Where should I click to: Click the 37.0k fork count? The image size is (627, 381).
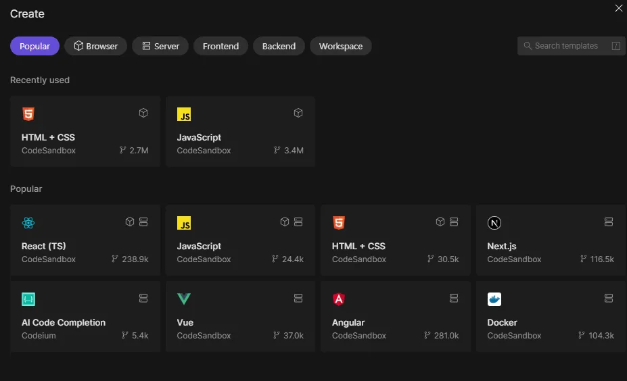pos(294,336)
